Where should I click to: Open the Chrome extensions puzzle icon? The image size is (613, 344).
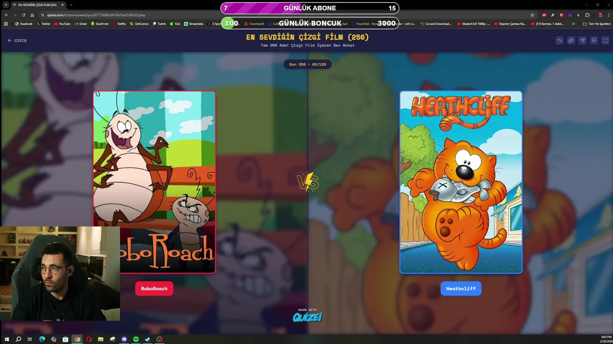(x=588, y=15)
